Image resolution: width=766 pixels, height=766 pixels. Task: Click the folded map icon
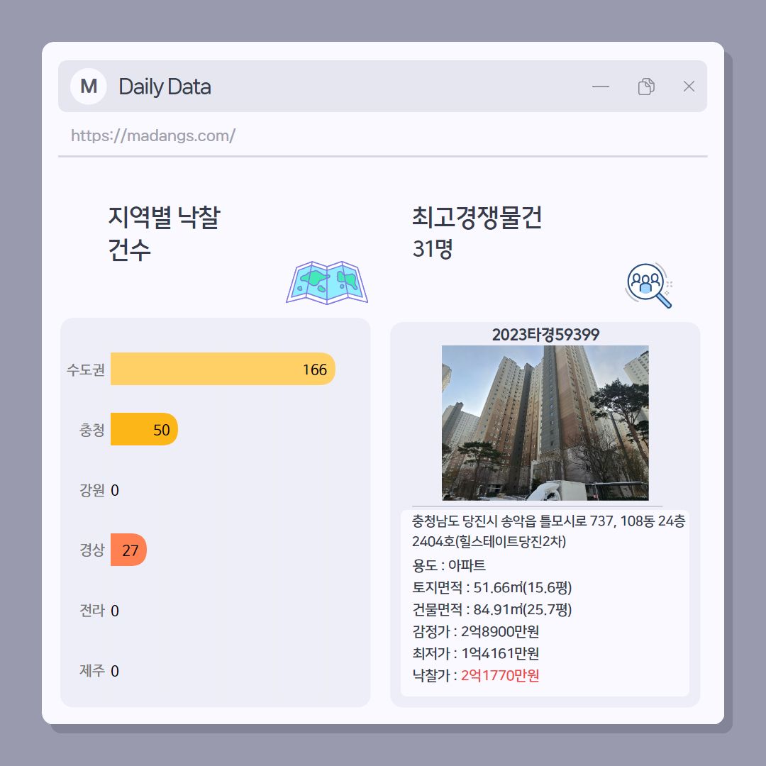pyautogui.click(x=327, y=283)
